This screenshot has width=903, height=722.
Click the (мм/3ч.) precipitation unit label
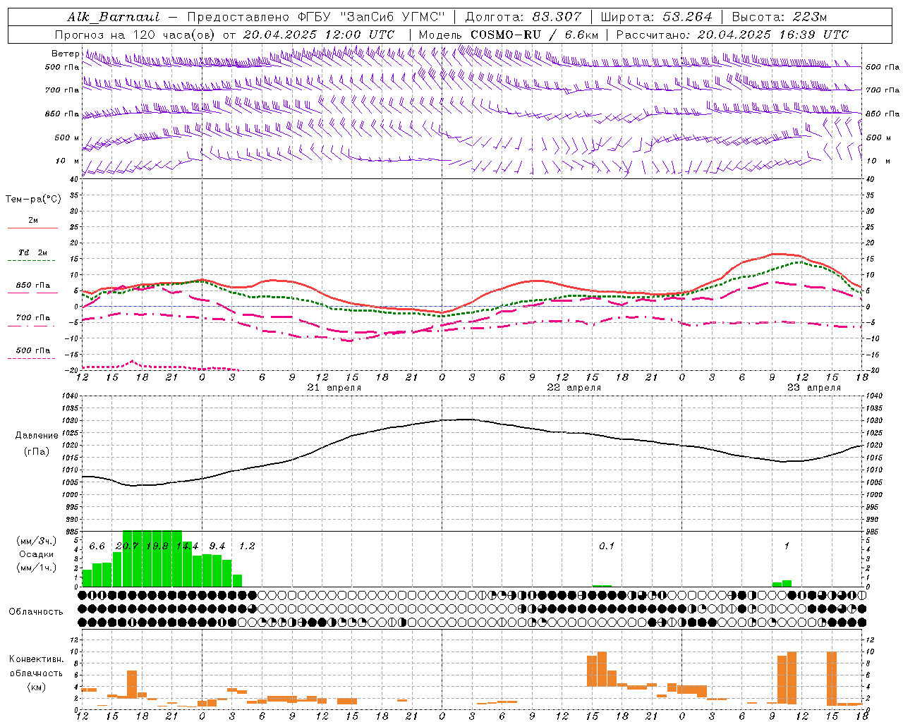click(36, 541)
